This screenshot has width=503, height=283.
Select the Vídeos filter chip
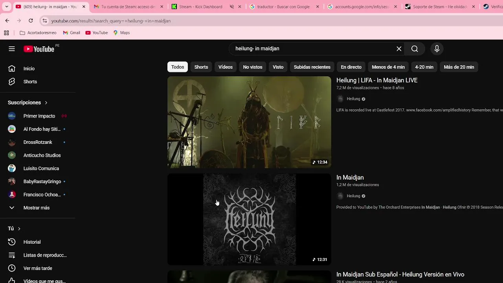[x=226, y=67]
